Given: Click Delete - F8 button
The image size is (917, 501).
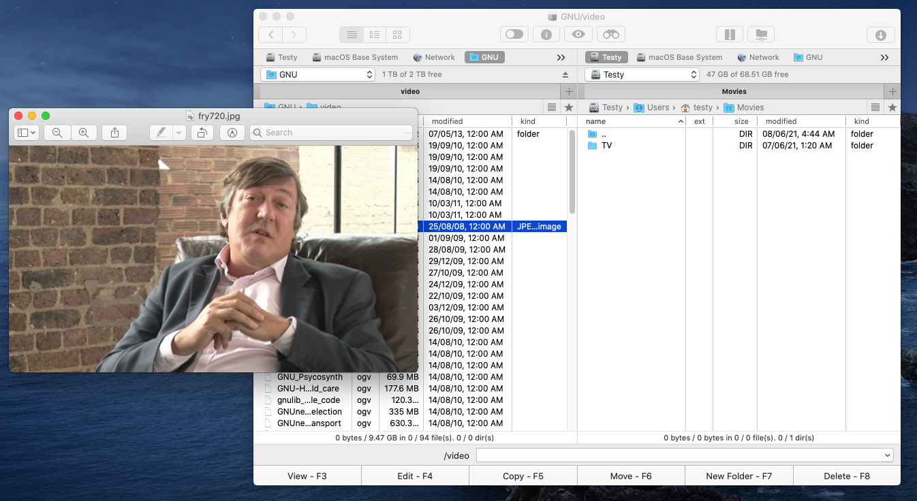Looking at the screenshot, I should point(847,476).
